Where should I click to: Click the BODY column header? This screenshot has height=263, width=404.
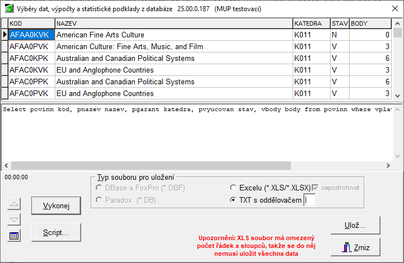coord(369,23)
